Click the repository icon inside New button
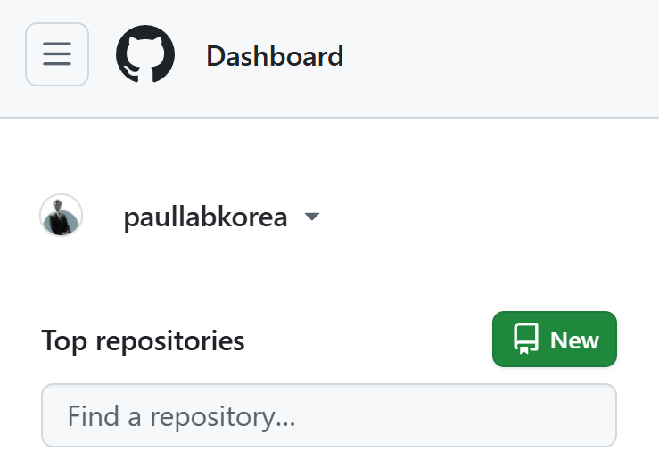 525,340
